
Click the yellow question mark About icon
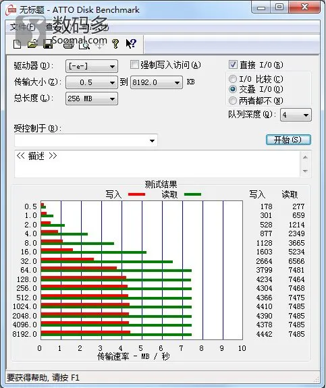click(115, 44)
